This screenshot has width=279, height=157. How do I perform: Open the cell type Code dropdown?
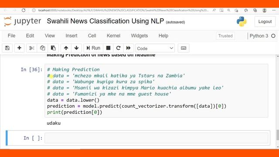pyautogui.click(x=155, y=48)
